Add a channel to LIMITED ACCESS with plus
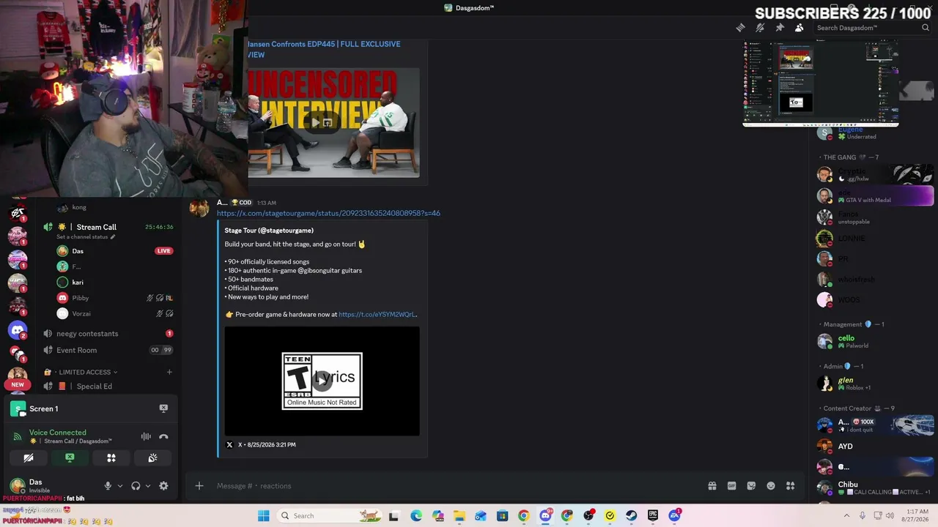The width and height of the screenshot is (938, 527). coord(169,372)
